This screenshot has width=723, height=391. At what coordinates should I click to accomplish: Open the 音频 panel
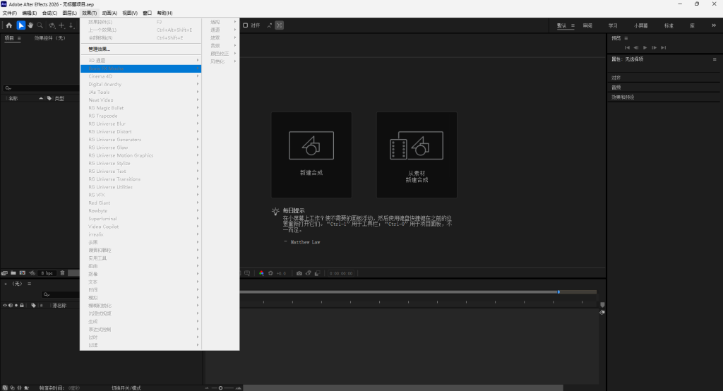pyautogui.click(x=616, y=88)
